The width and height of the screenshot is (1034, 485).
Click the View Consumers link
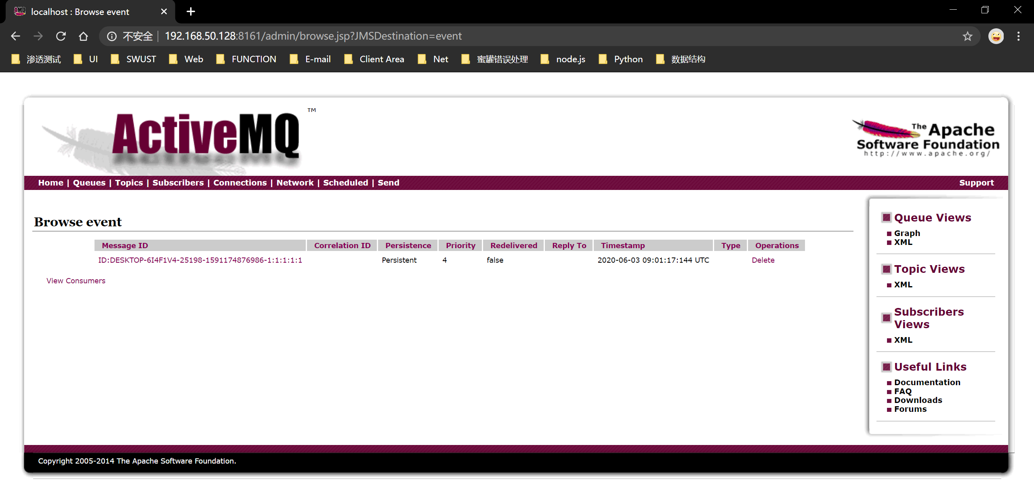(76, 281)
